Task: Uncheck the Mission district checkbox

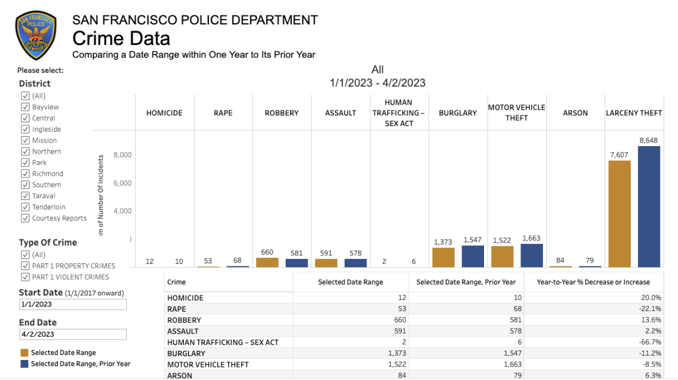Action: pyautogui.click(x=26, y=140)
